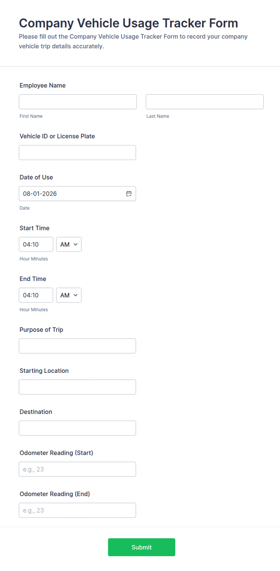280x571 pixels.
Task: Click the End Time dropdown chevron arrow
Action: (x=76, y=295)
